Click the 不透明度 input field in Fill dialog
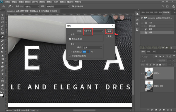 [x=86, y=52]
